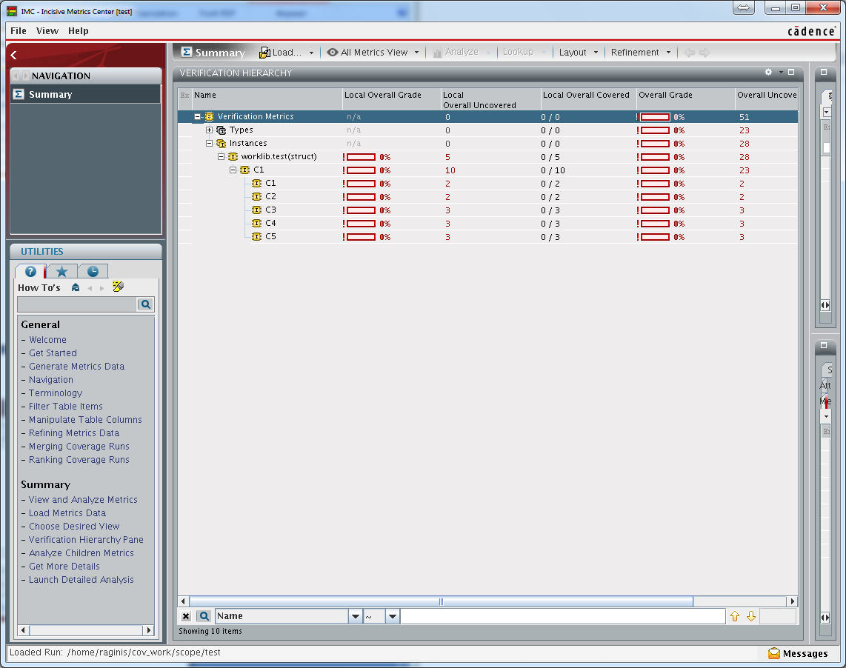This screenshot has width=846, height=668.
Task: Open the View menu
Action: (47, 31)
